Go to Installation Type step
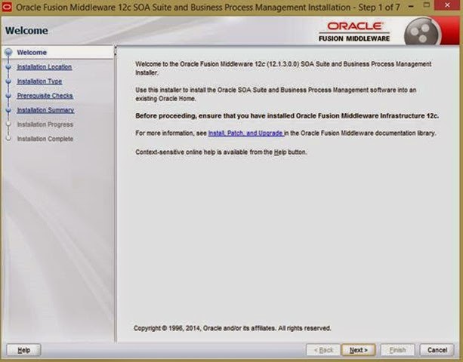The height and width of the screenshot is (362, 463). point(39,81)
